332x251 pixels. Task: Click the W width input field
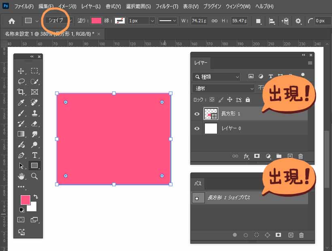(199, 21)
